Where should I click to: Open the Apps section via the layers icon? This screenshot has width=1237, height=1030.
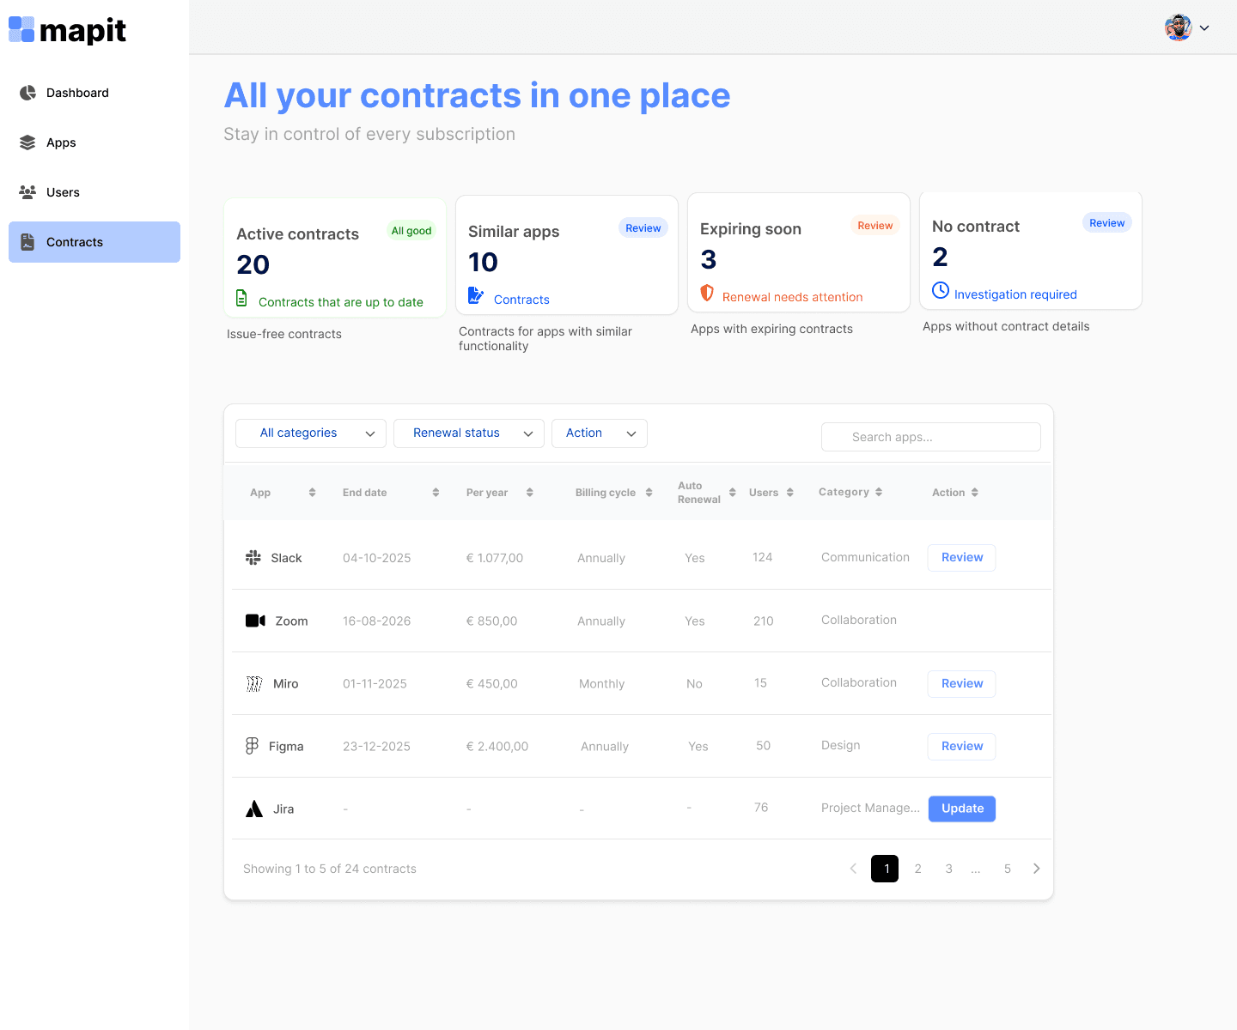(28, 142)
